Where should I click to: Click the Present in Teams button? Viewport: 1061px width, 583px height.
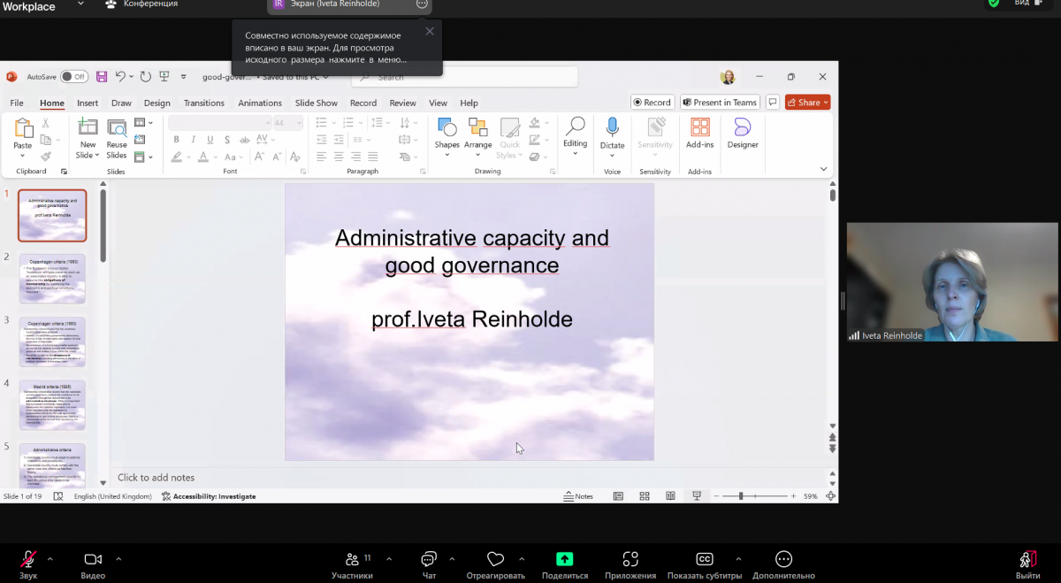click(720, 103)
